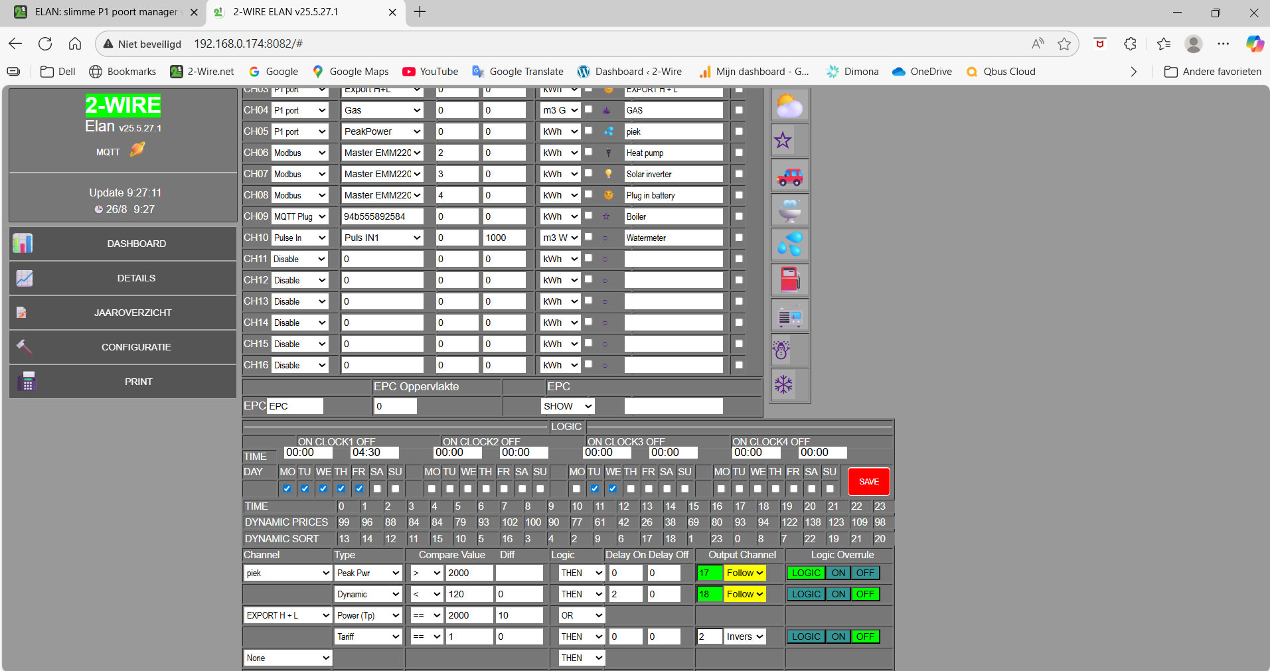Uncheck Tuesday under Clock3

pos(594,488)
